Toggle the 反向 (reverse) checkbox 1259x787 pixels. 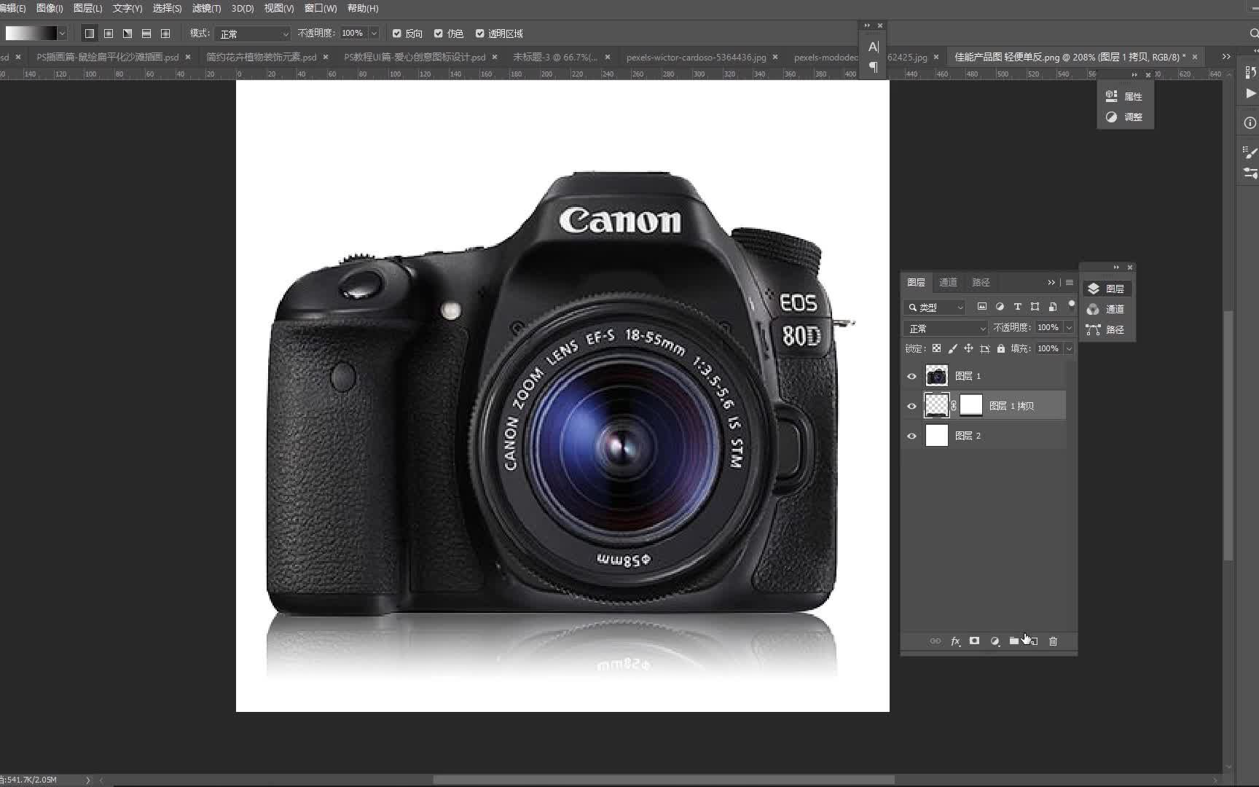(397, 34)
